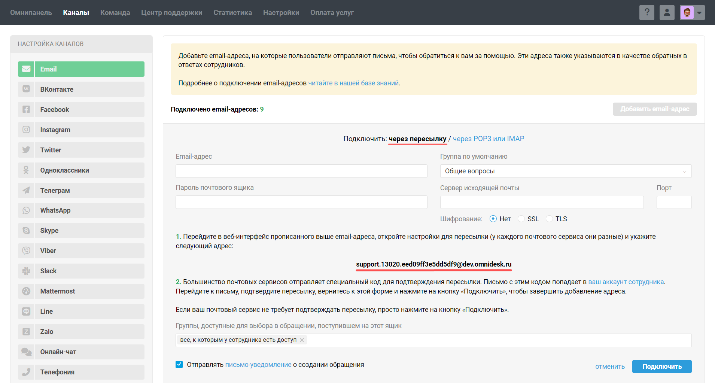
Task: Open the avatar account dropdown
Action: coord(692,12)
